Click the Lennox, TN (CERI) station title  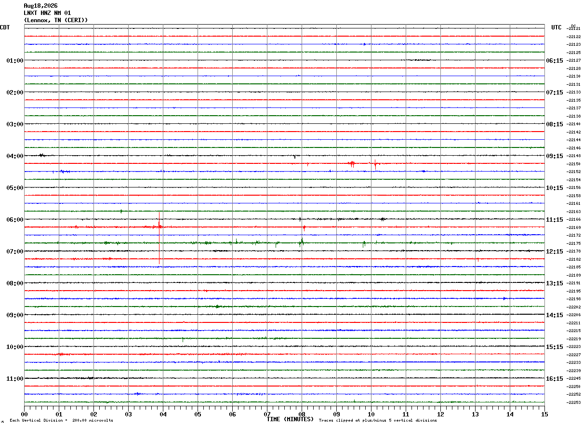click(56, 20)
